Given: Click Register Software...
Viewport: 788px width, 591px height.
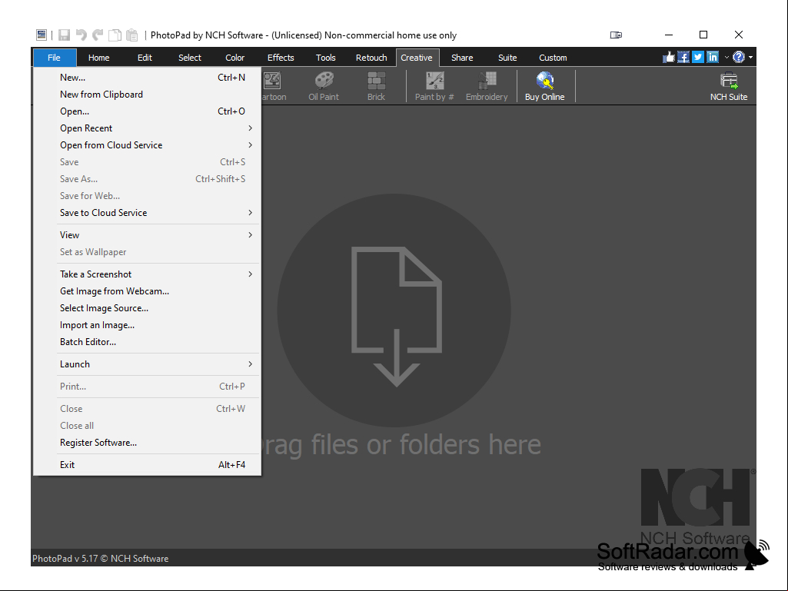Looking at the screenshot, I should point(148,443).
